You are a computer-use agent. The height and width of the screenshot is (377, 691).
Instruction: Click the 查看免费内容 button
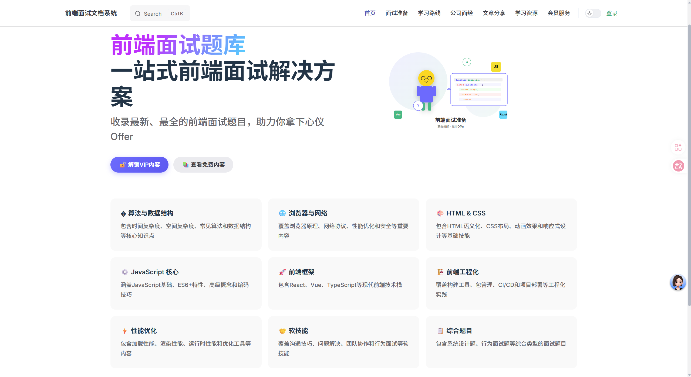[x=203, y=164]
